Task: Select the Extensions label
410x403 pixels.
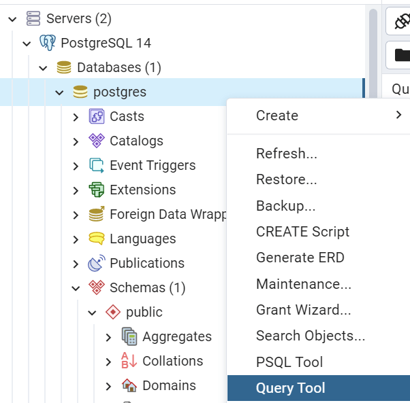Action: click(143, 190)
